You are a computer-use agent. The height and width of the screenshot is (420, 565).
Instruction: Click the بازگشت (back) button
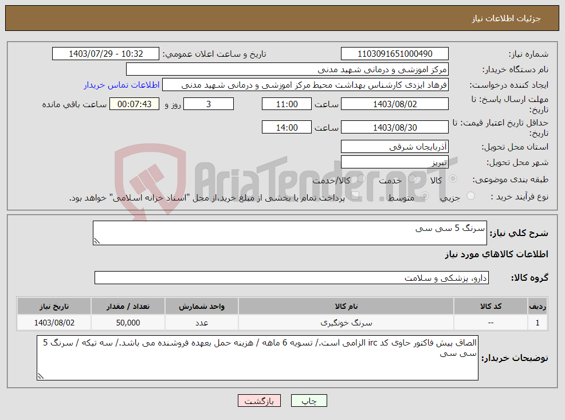259,401
